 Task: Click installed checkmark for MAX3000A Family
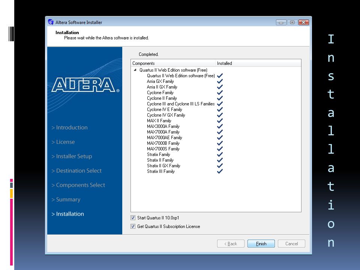click(220, 126)
